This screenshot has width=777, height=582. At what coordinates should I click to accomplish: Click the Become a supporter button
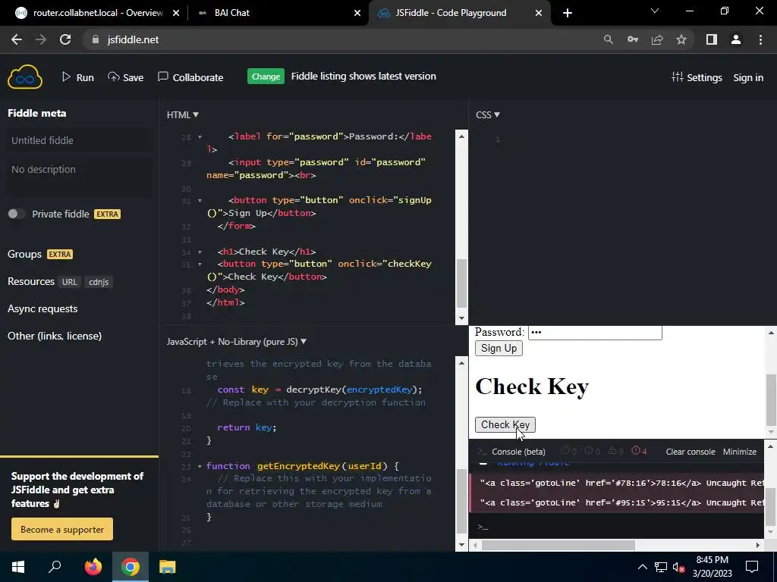(x=62, y=529)
